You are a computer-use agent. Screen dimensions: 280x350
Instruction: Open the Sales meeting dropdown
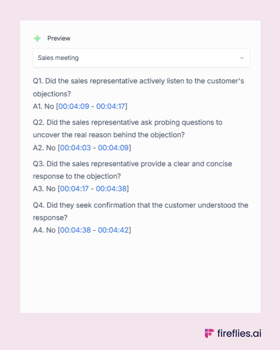click(141, 58)
